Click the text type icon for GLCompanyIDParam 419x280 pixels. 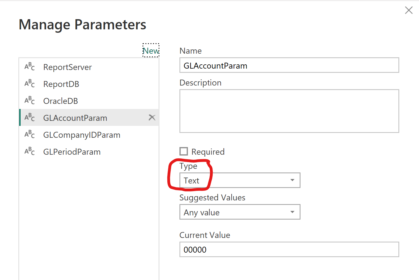[x=30, y=134]
